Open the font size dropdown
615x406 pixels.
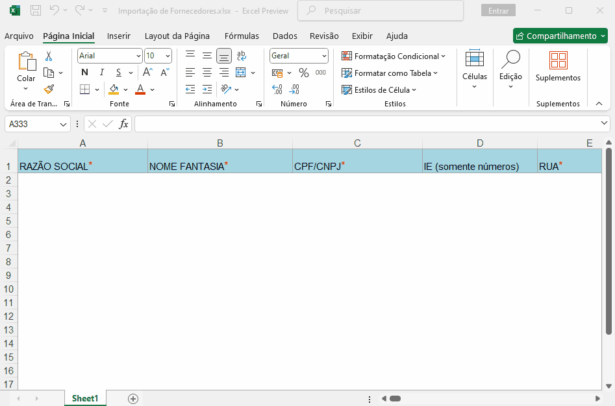pos(168,56)
